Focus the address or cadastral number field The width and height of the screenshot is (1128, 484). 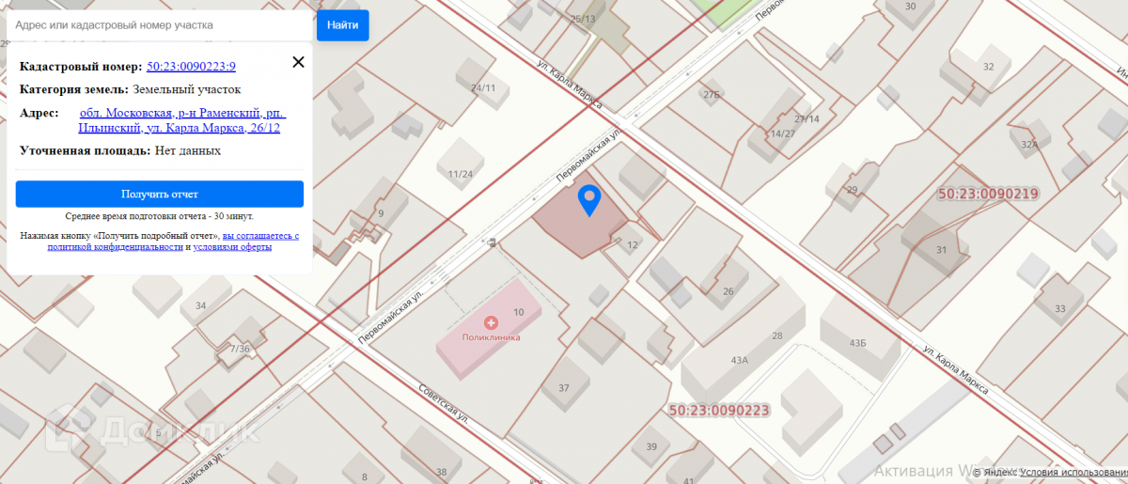pyautogui.click(x=156, y=25)
